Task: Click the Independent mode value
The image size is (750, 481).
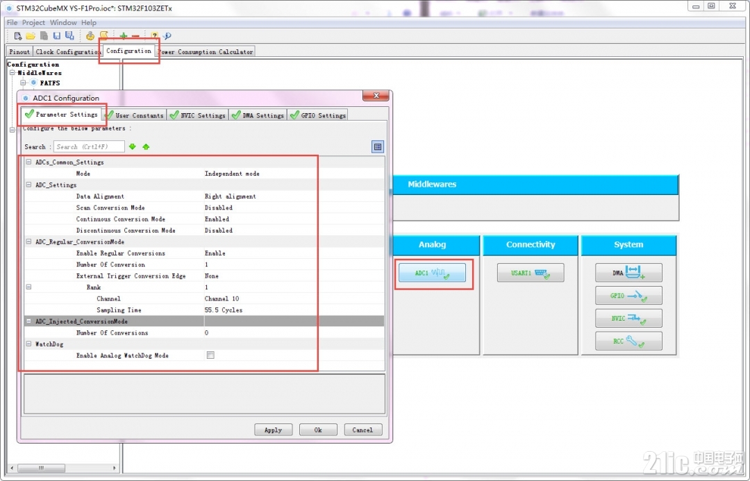Action: coord(232,174)
